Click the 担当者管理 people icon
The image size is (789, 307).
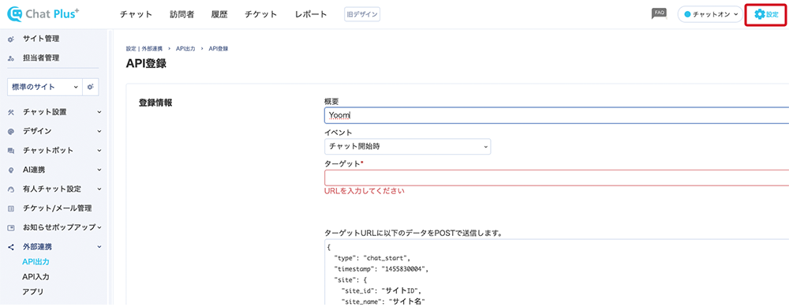(11, 58)
